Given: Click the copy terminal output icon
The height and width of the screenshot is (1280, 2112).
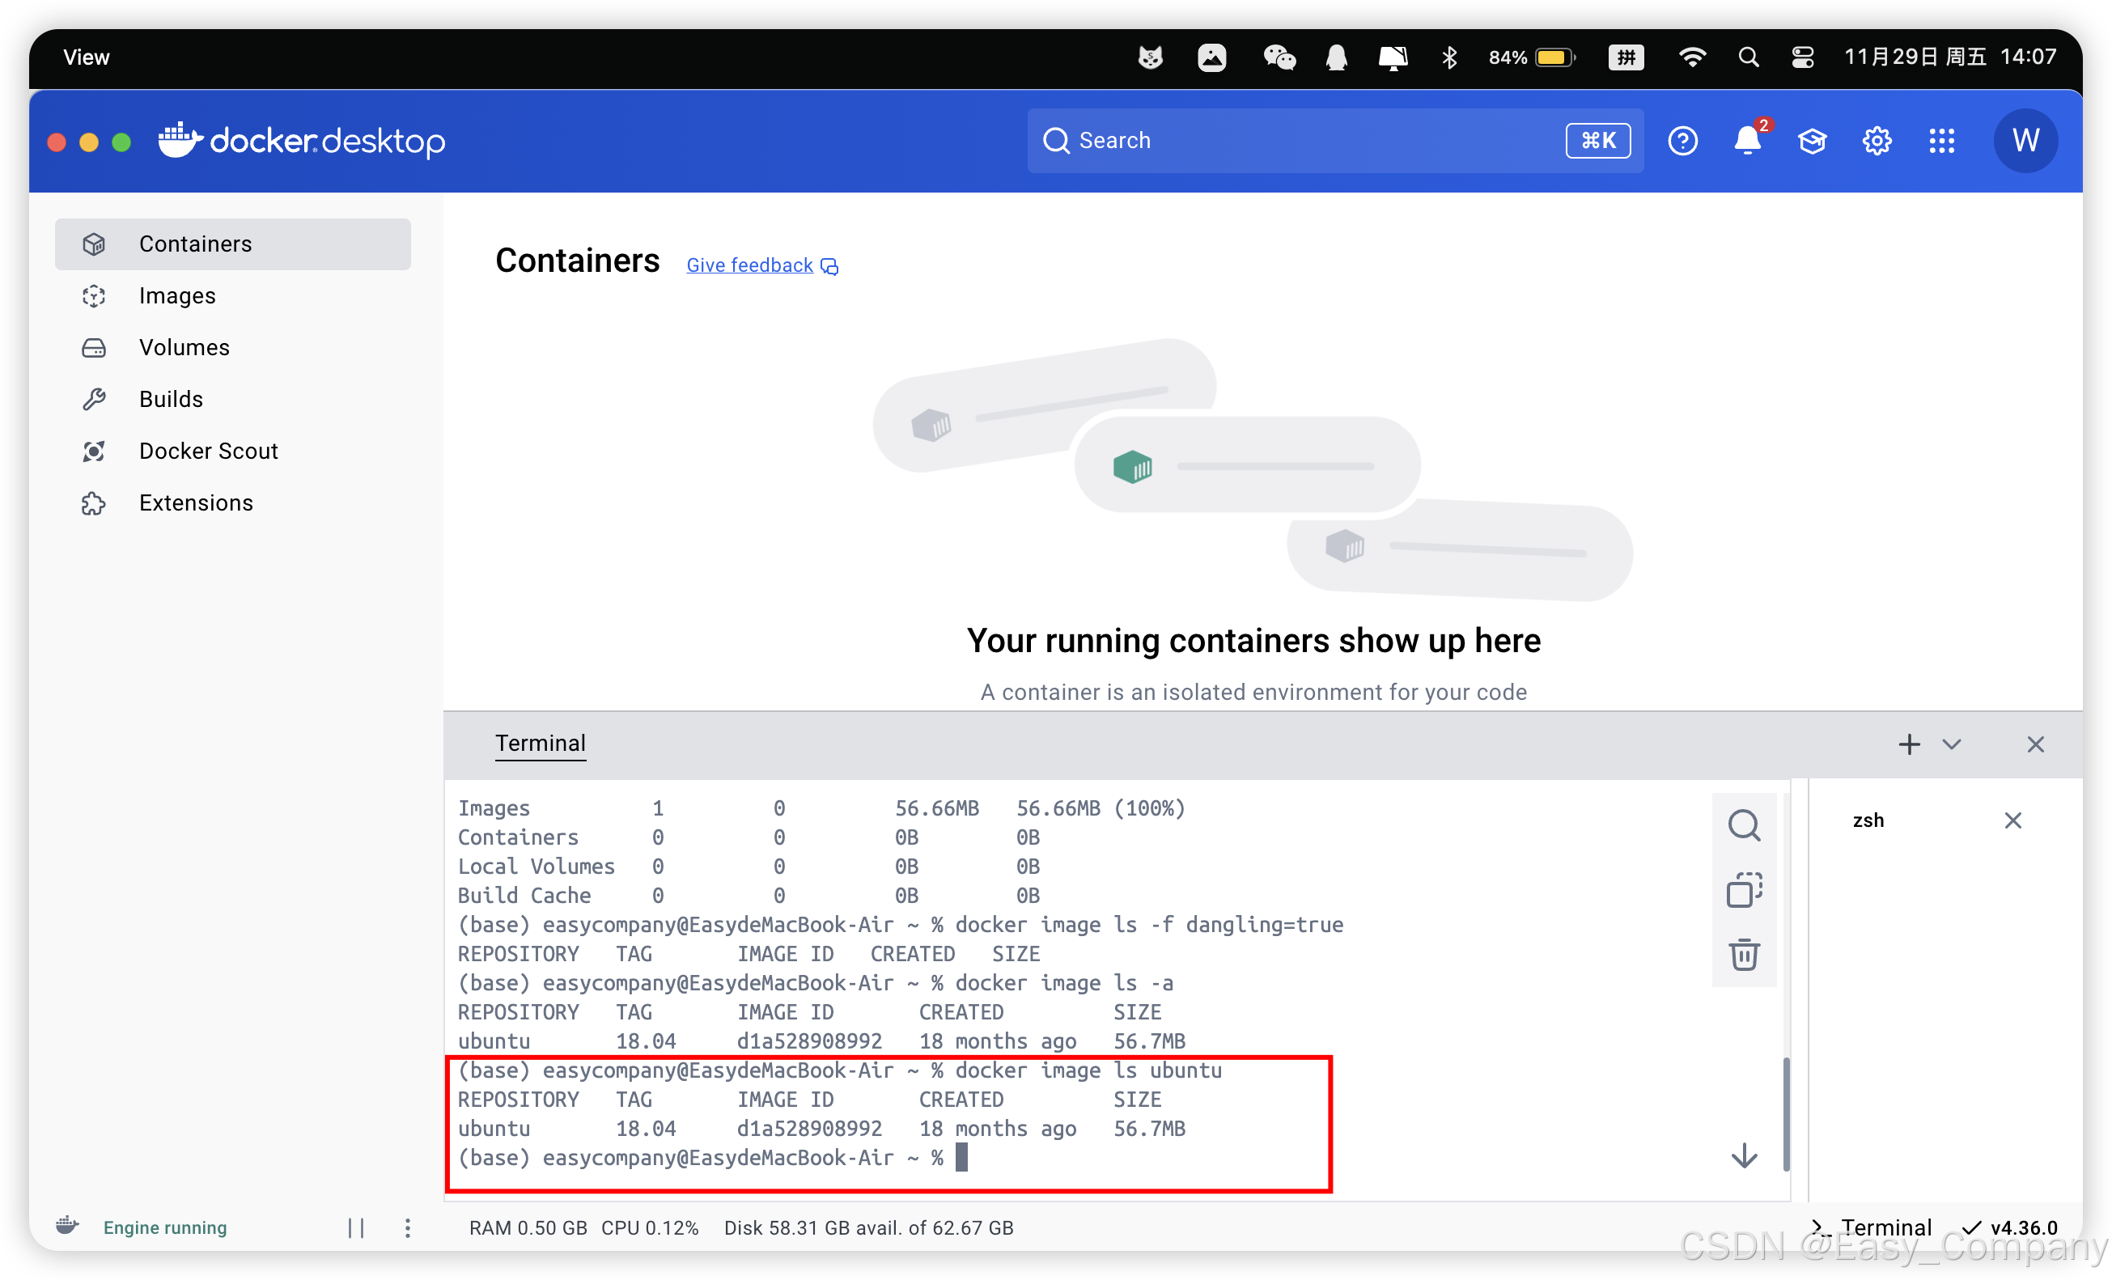Looking at the screenshot, I should [1744, 890].
